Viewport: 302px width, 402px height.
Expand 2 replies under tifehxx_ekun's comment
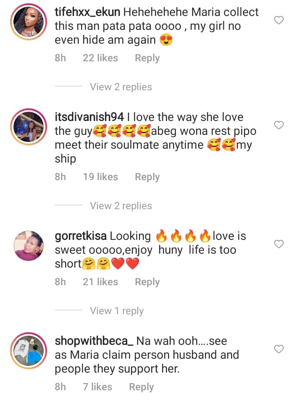[121, 87]
